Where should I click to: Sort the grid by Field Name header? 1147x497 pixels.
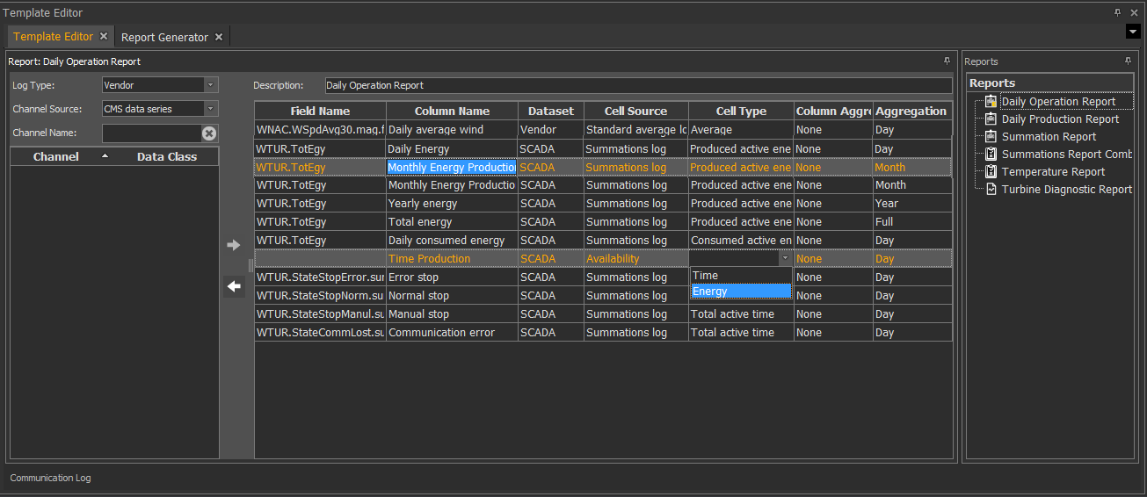click(x=320, y=112)
